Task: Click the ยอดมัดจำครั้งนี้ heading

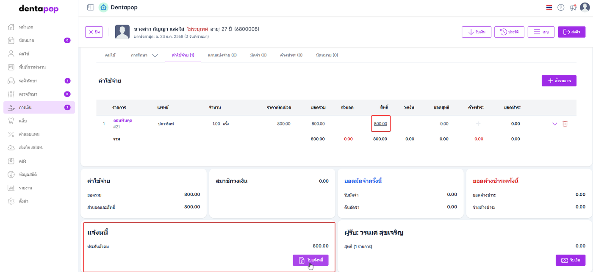Action: tap(363, 181)
